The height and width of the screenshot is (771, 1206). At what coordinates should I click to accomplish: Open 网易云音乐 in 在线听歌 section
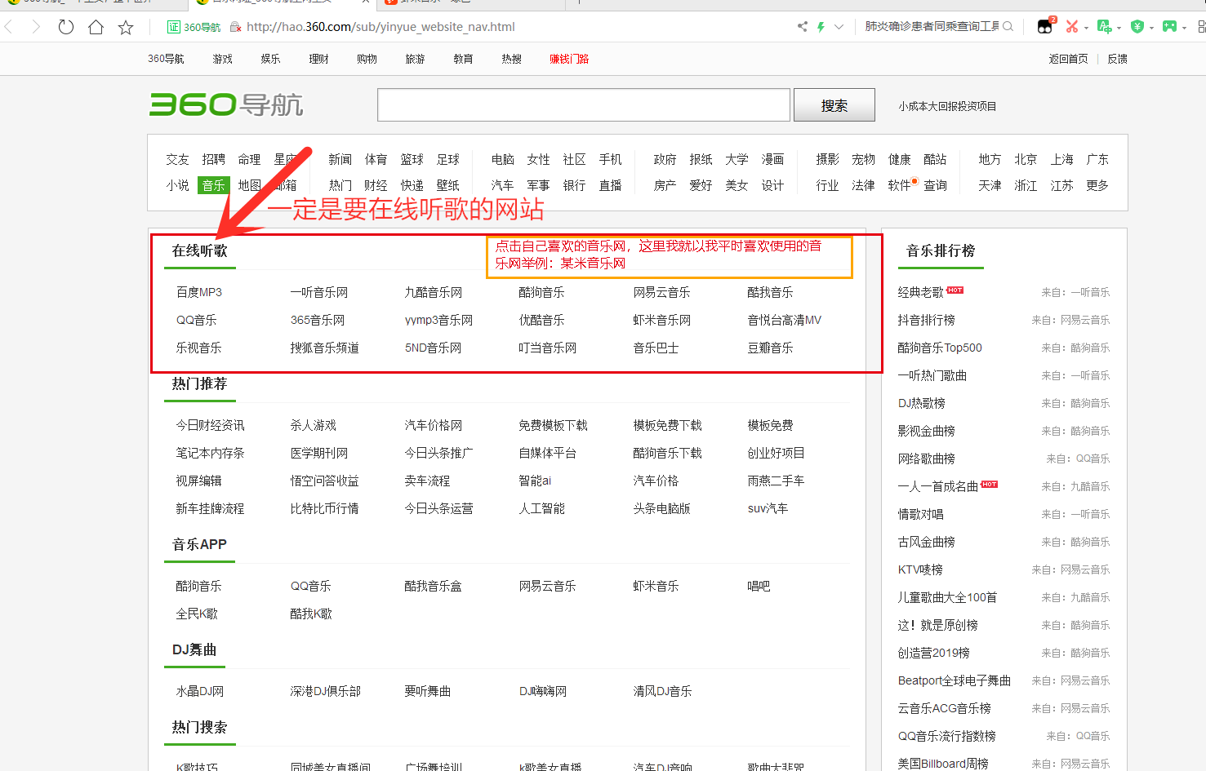click(x=662, y=292)
